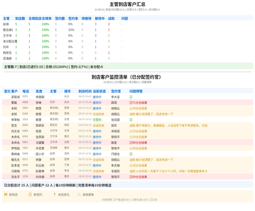This screenshot has height=211, width=255.
Task: Click red alert icon beside 71分无结果
Action: pyautogui.click(x=131, y=102)
